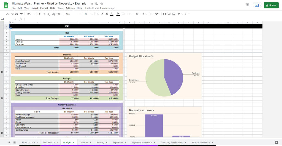The height and width of the screenshot is (146, 282).
Task: Toggle strikethrough formatting
Action: coord(107,14)
